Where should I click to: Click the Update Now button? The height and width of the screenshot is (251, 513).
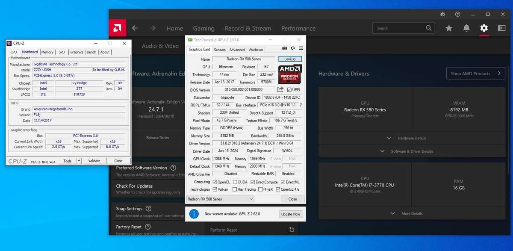click(290, 214)
